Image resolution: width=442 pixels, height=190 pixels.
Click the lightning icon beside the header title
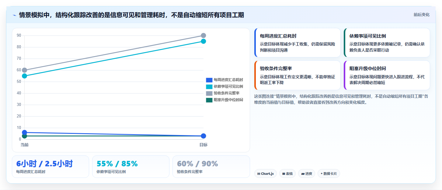[14, 15]
